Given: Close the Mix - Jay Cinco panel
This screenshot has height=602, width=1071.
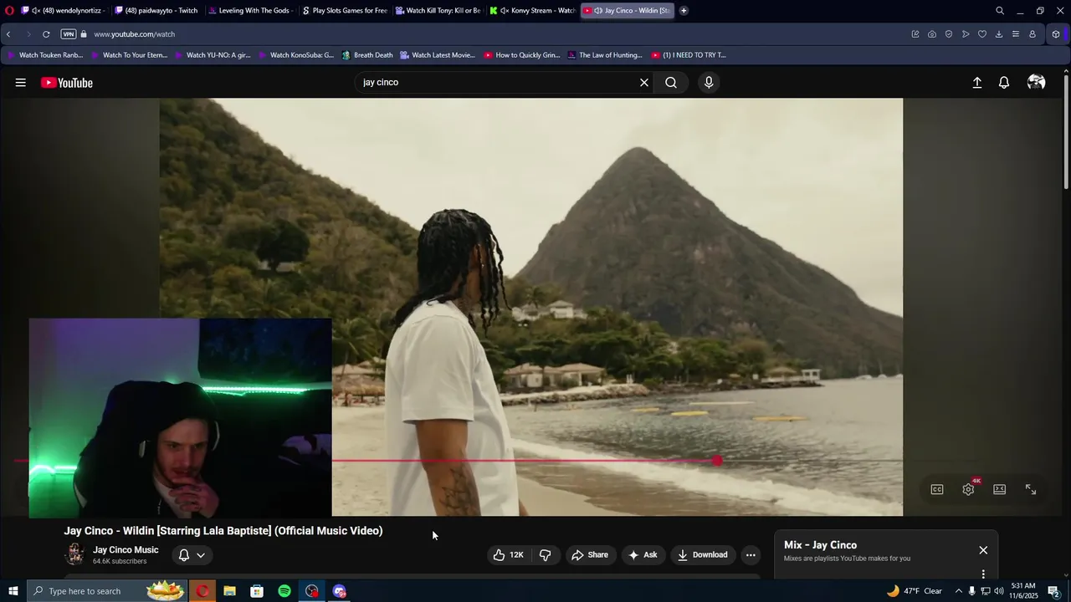Looking at the screenshot, I should pos(983,550).
